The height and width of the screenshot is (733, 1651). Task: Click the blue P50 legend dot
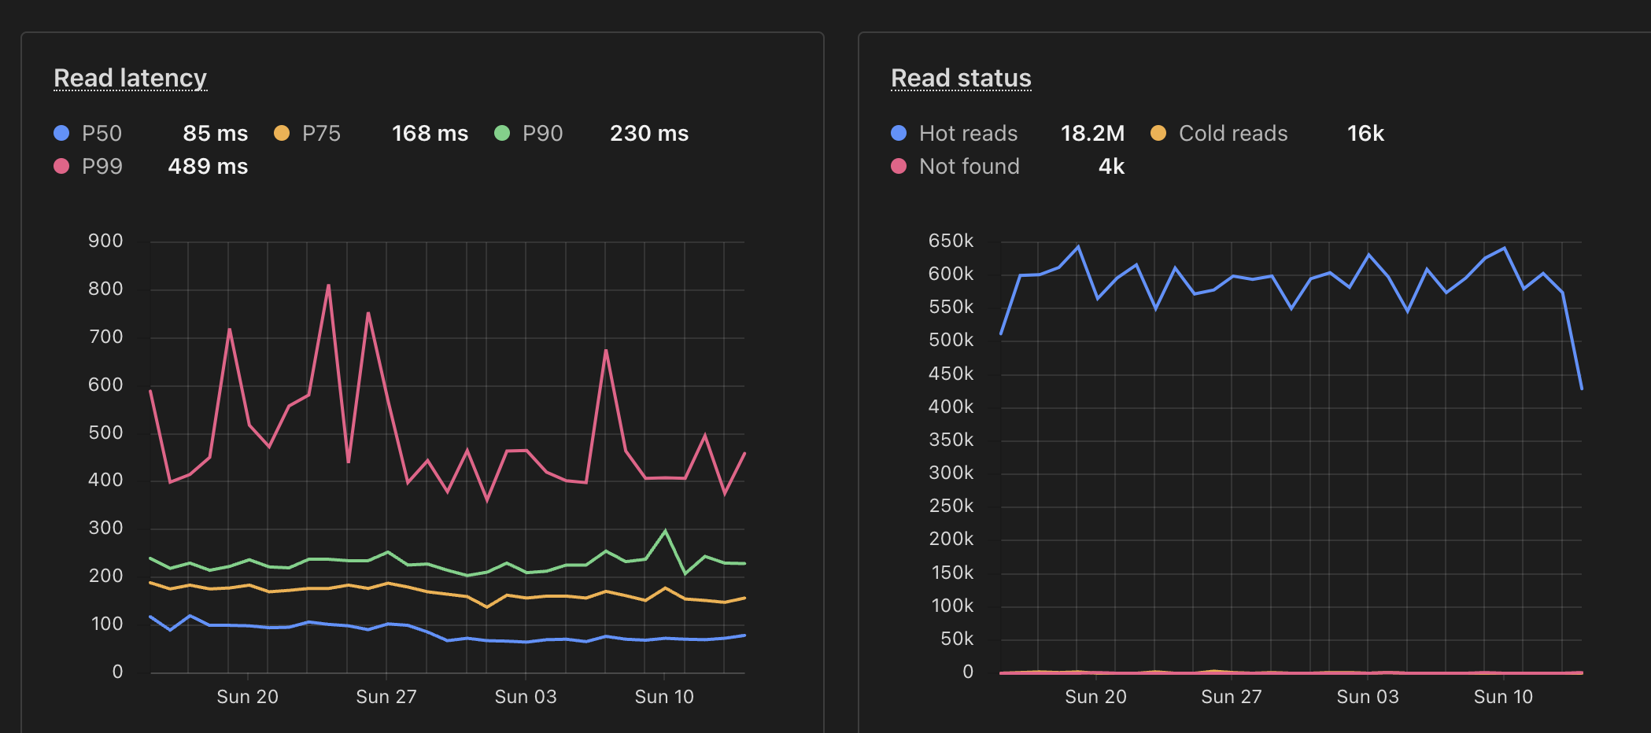click(x=61, y=133)
